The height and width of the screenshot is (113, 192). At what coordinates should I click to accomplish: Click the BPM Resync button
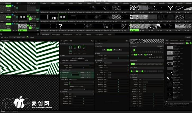[x=19, y=37]
